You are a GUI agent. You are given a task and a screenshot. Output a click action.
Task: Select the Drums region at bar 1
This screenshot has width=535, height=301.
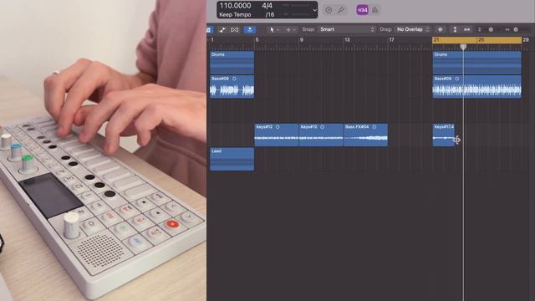[232, 63]
